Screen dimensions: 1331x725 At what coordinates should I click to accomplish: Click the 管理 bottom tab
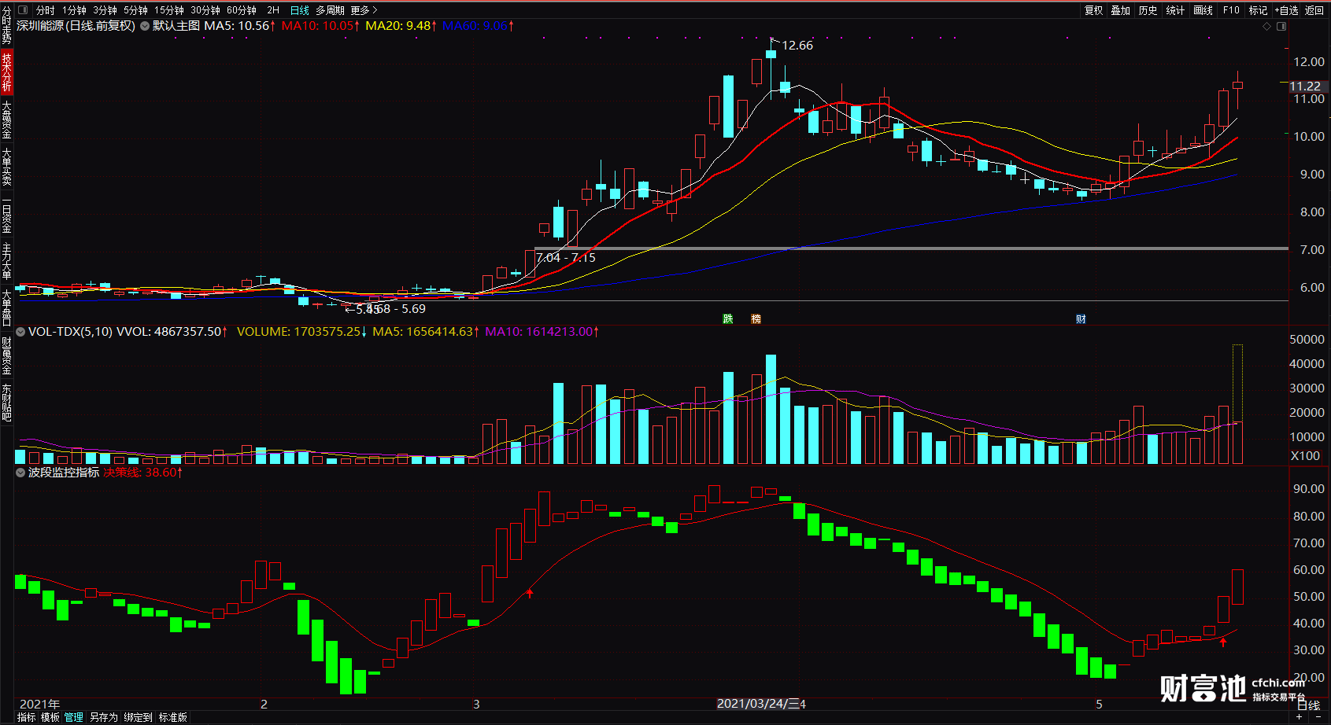73,717
